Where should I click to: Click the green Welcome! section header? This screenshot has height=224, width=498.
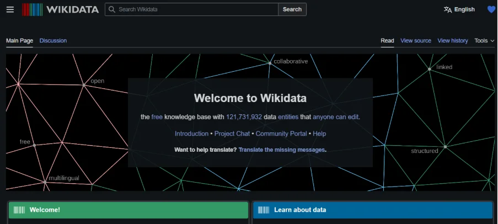coord(128,210)
